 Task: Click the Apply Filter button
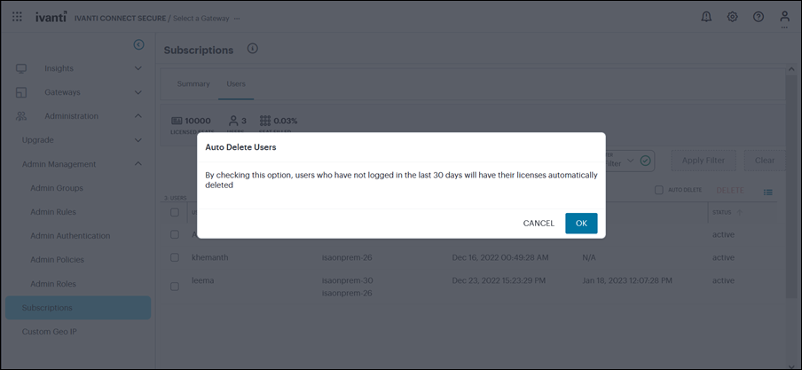pyautogui.click(x=704, y=161)
